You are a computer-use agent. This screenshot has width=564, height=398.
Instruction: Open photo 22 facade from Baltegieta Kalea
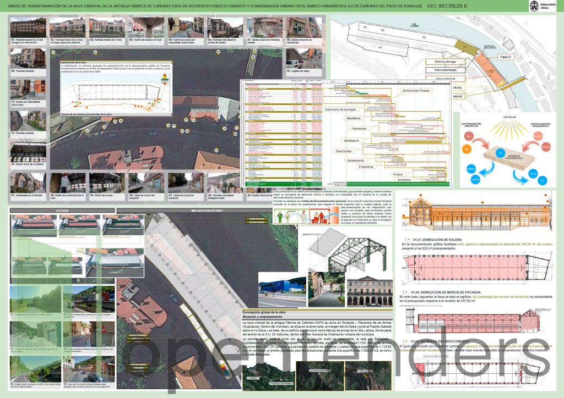click(225, 183)
